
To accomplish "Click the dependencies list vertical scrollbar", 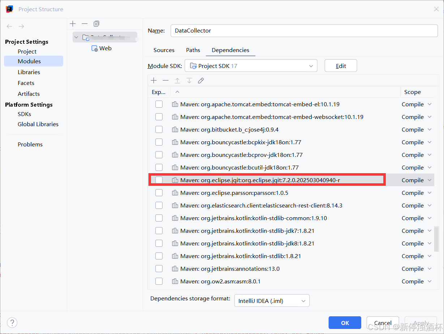I will (436, 239).
